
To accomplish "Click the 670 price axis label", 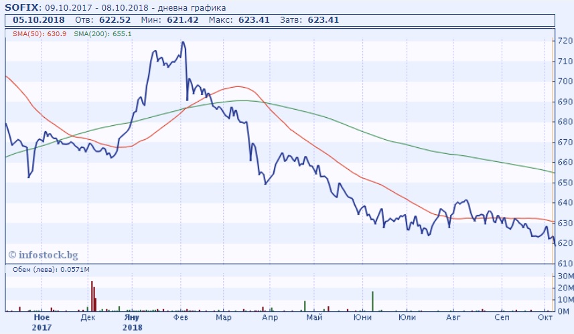I will 565,142.
